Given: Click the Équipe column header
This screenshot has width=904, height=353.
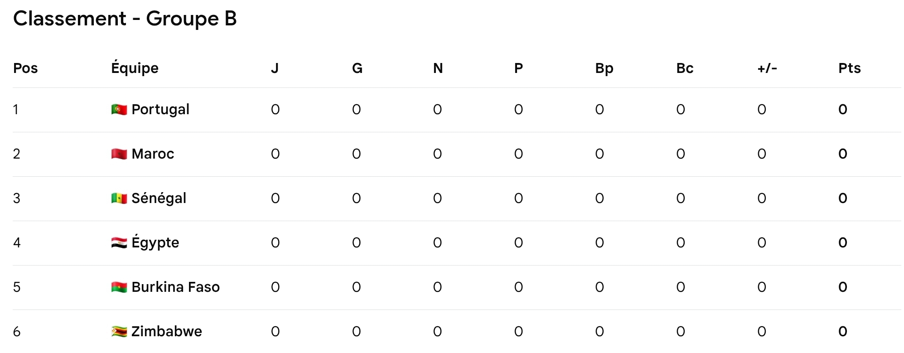Looking at the screenshot, I should 135,68.
